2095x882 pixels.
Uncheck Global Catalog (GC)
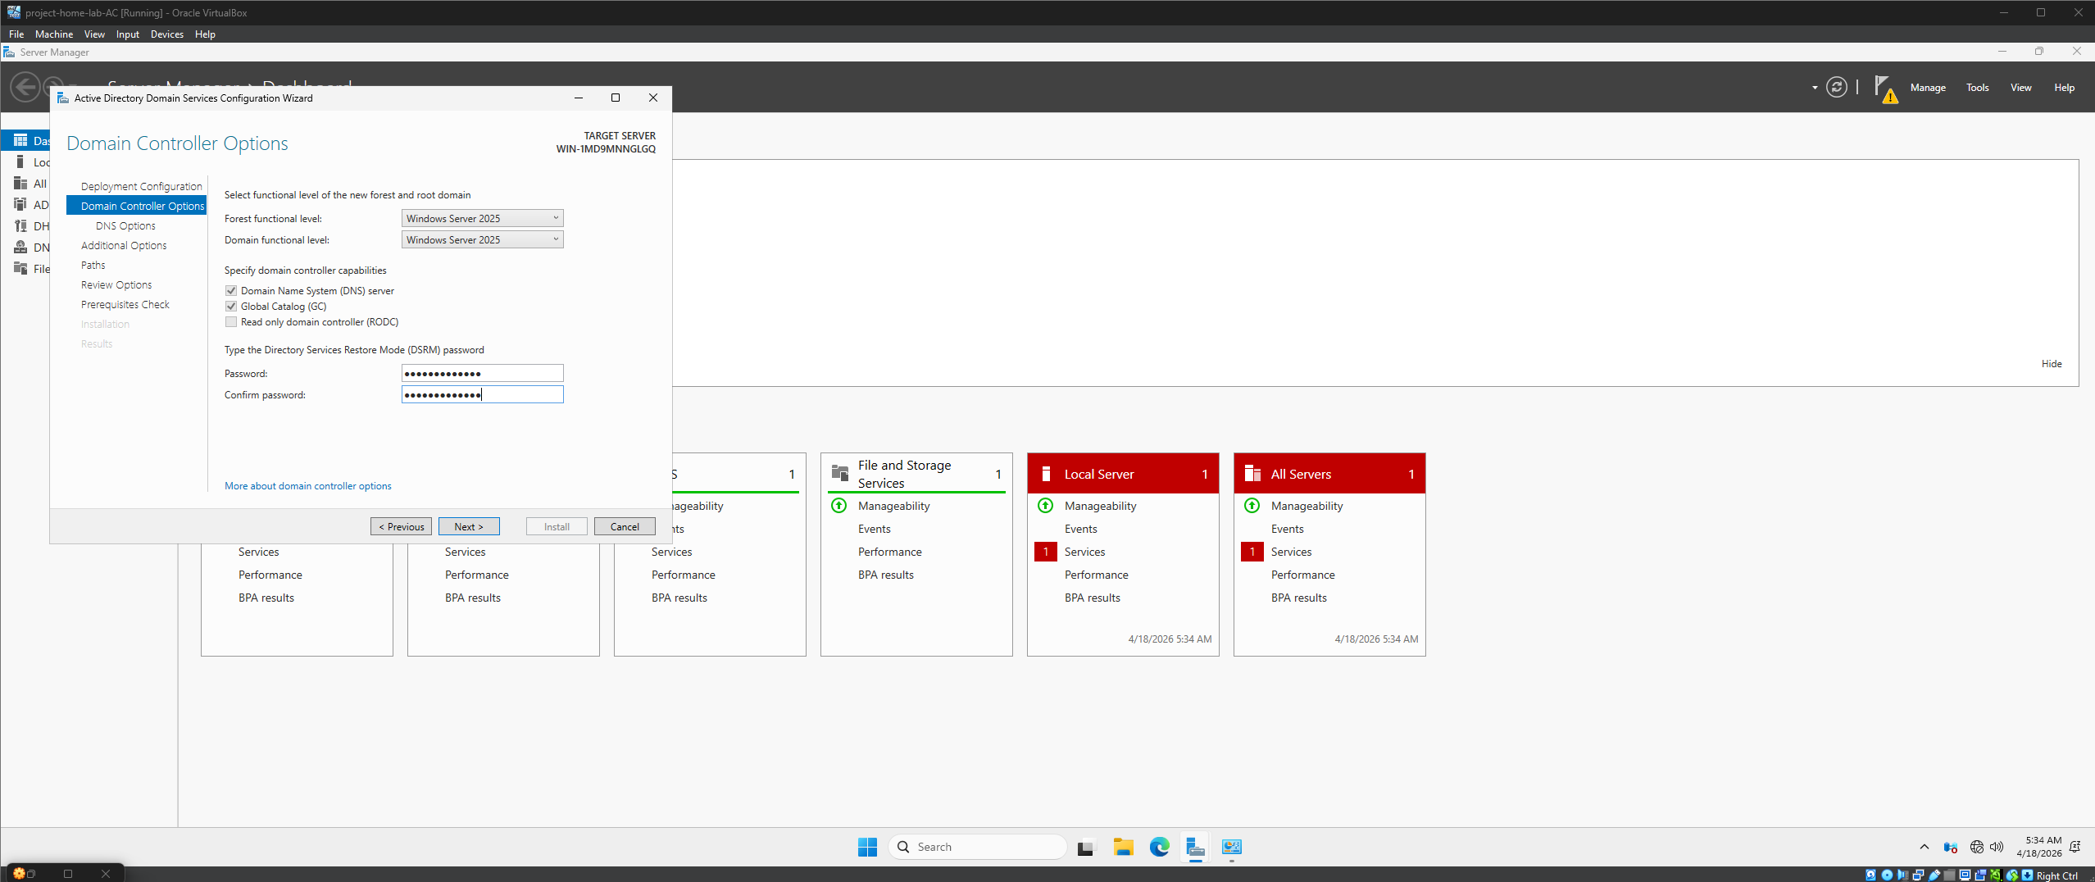click(231, 306)
